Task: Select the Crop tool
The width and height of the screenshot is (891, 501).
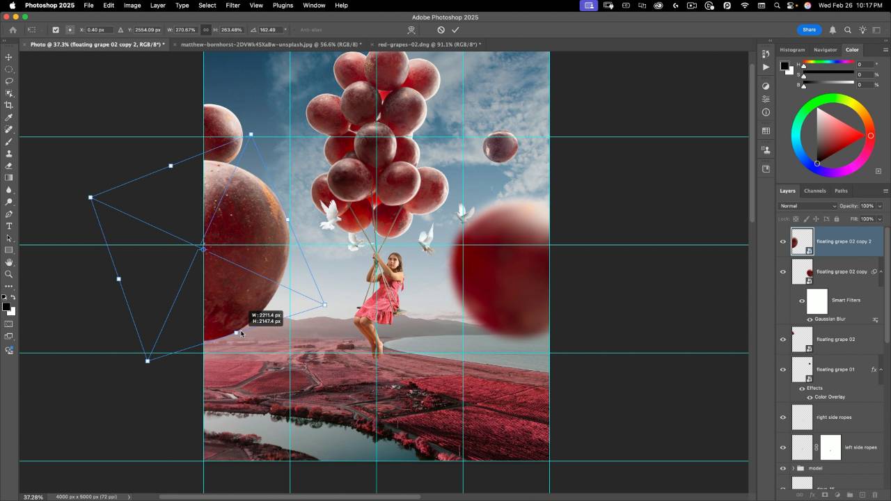Action: pyautogui.click(x=9, y=105)
